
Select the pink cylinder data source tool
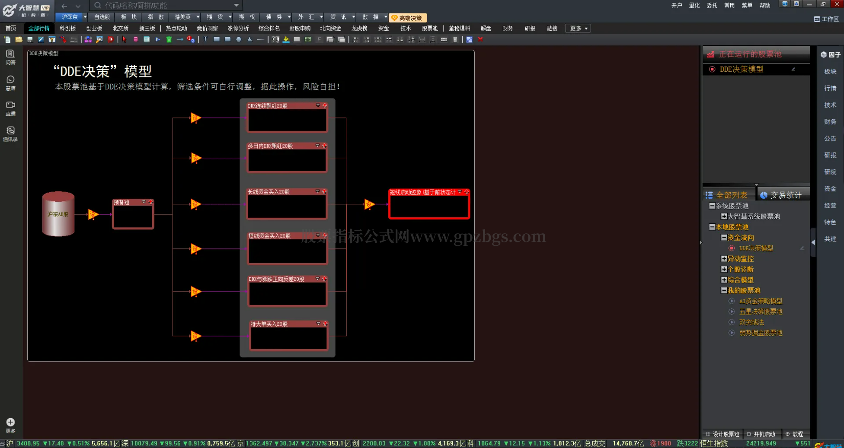(x=136, y=39)
